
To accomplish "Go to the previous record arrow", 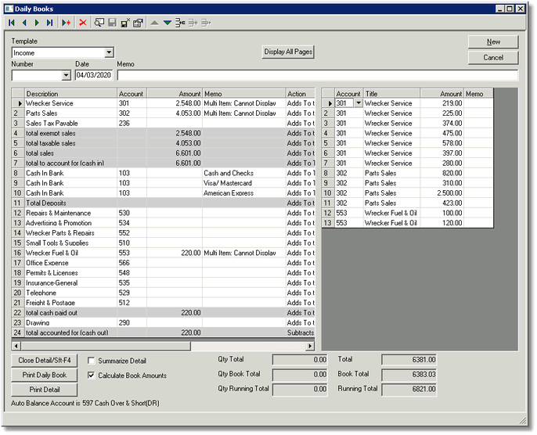I will coord(24,23).
